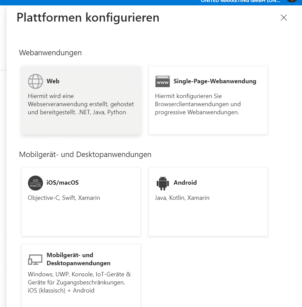Click the desktop monitor devices icon
This screenshot has height=307, width=302.
(35, 259)
